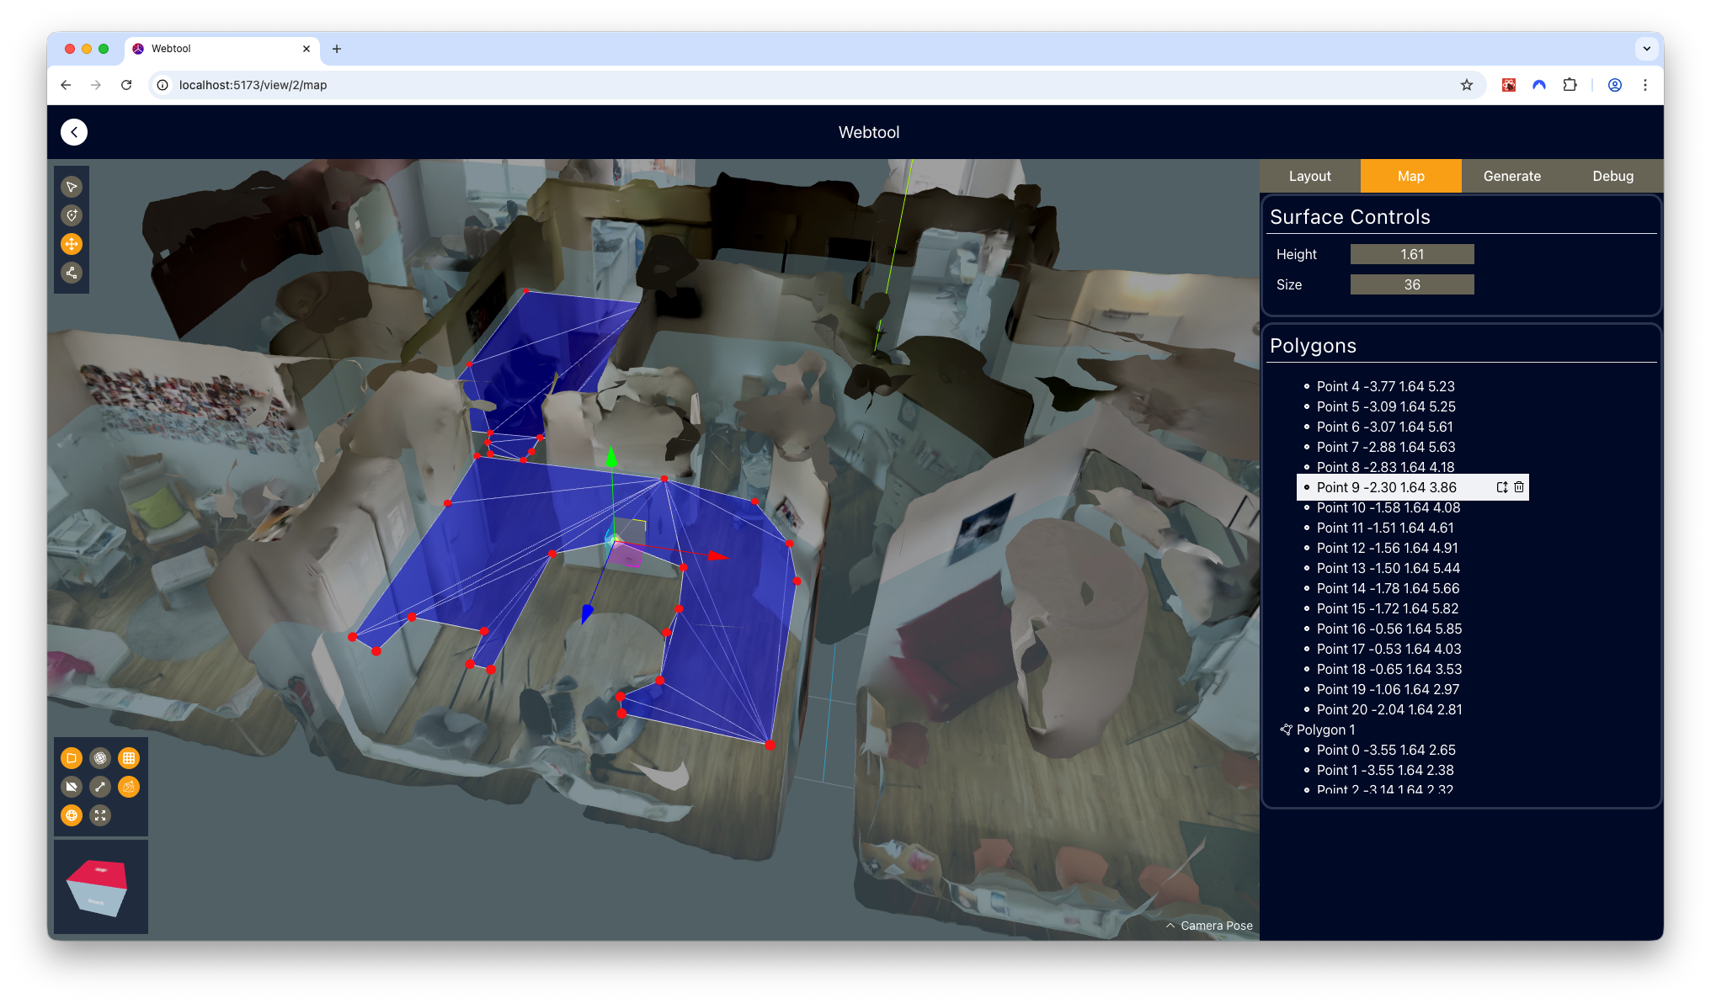Toggle the grid overlay display
This screenshot has height=1003, width=1711.
point(129,757)
